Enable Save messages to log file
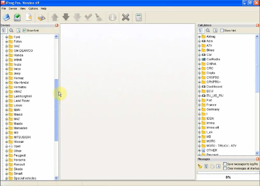Screen dimensions: 260x186 coord(225,164)
